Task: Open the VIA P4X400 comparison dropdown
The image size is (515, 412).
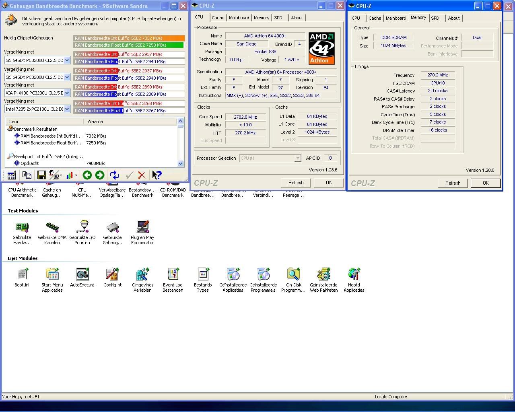Action: tap(67, 93)
